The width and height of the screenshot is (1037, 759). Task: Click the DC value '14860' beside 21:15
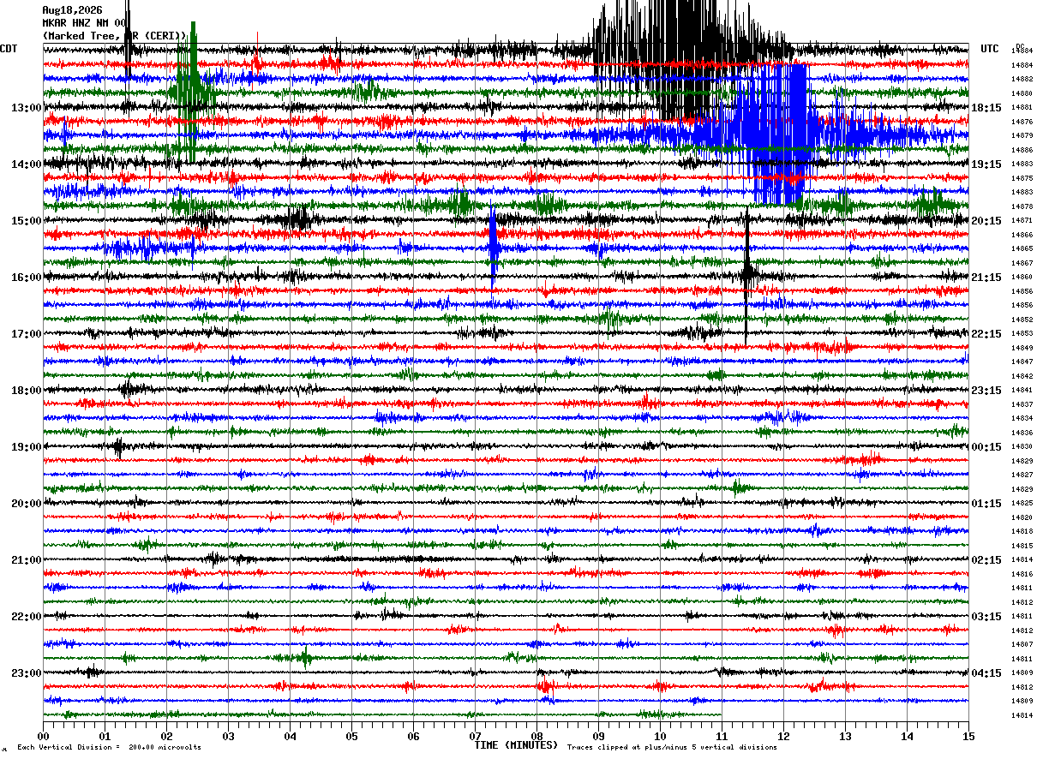click(1022, 278)
